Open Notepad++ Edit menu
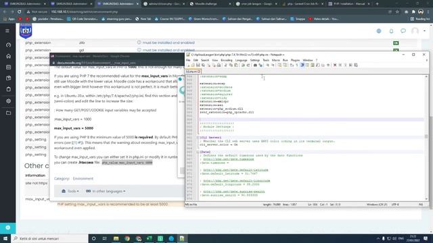433x243 pixels. (196, 60)
